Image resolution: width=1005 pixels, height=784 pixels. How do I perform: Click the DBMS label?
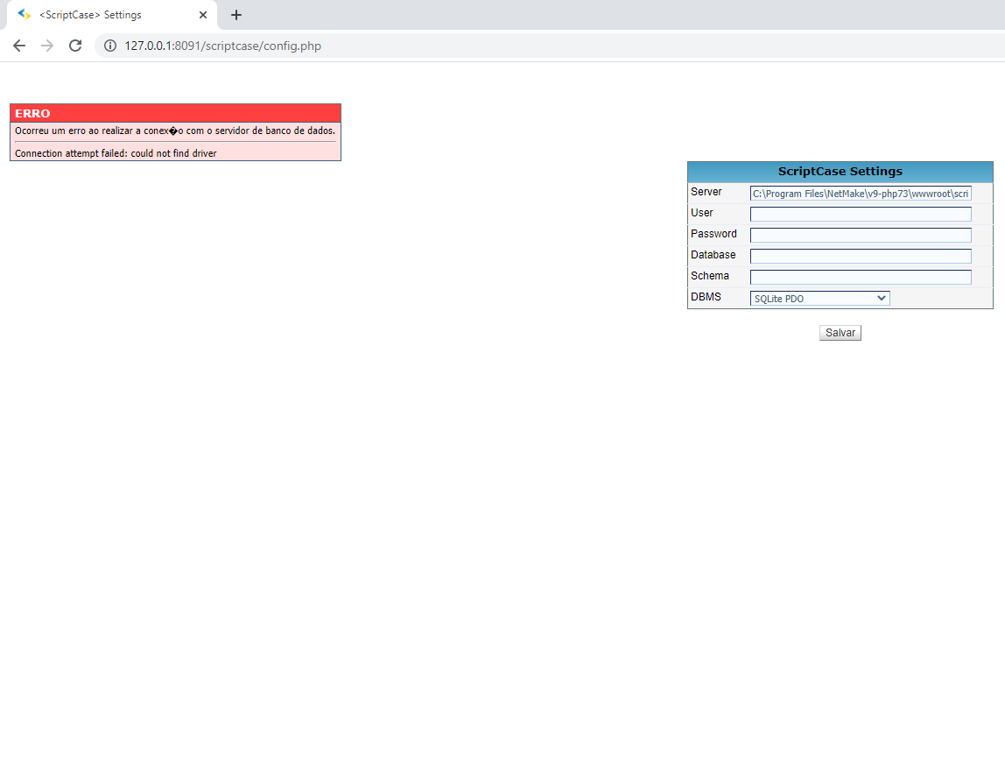pyautogui.click(x=706, y=297)
